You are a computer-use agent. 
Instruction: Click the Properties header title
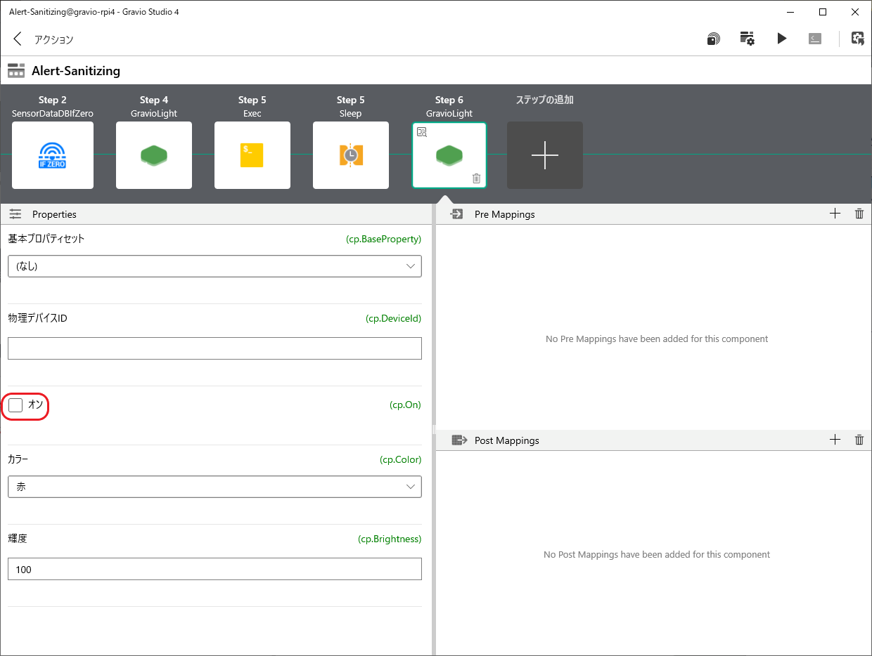pos(54,214)
